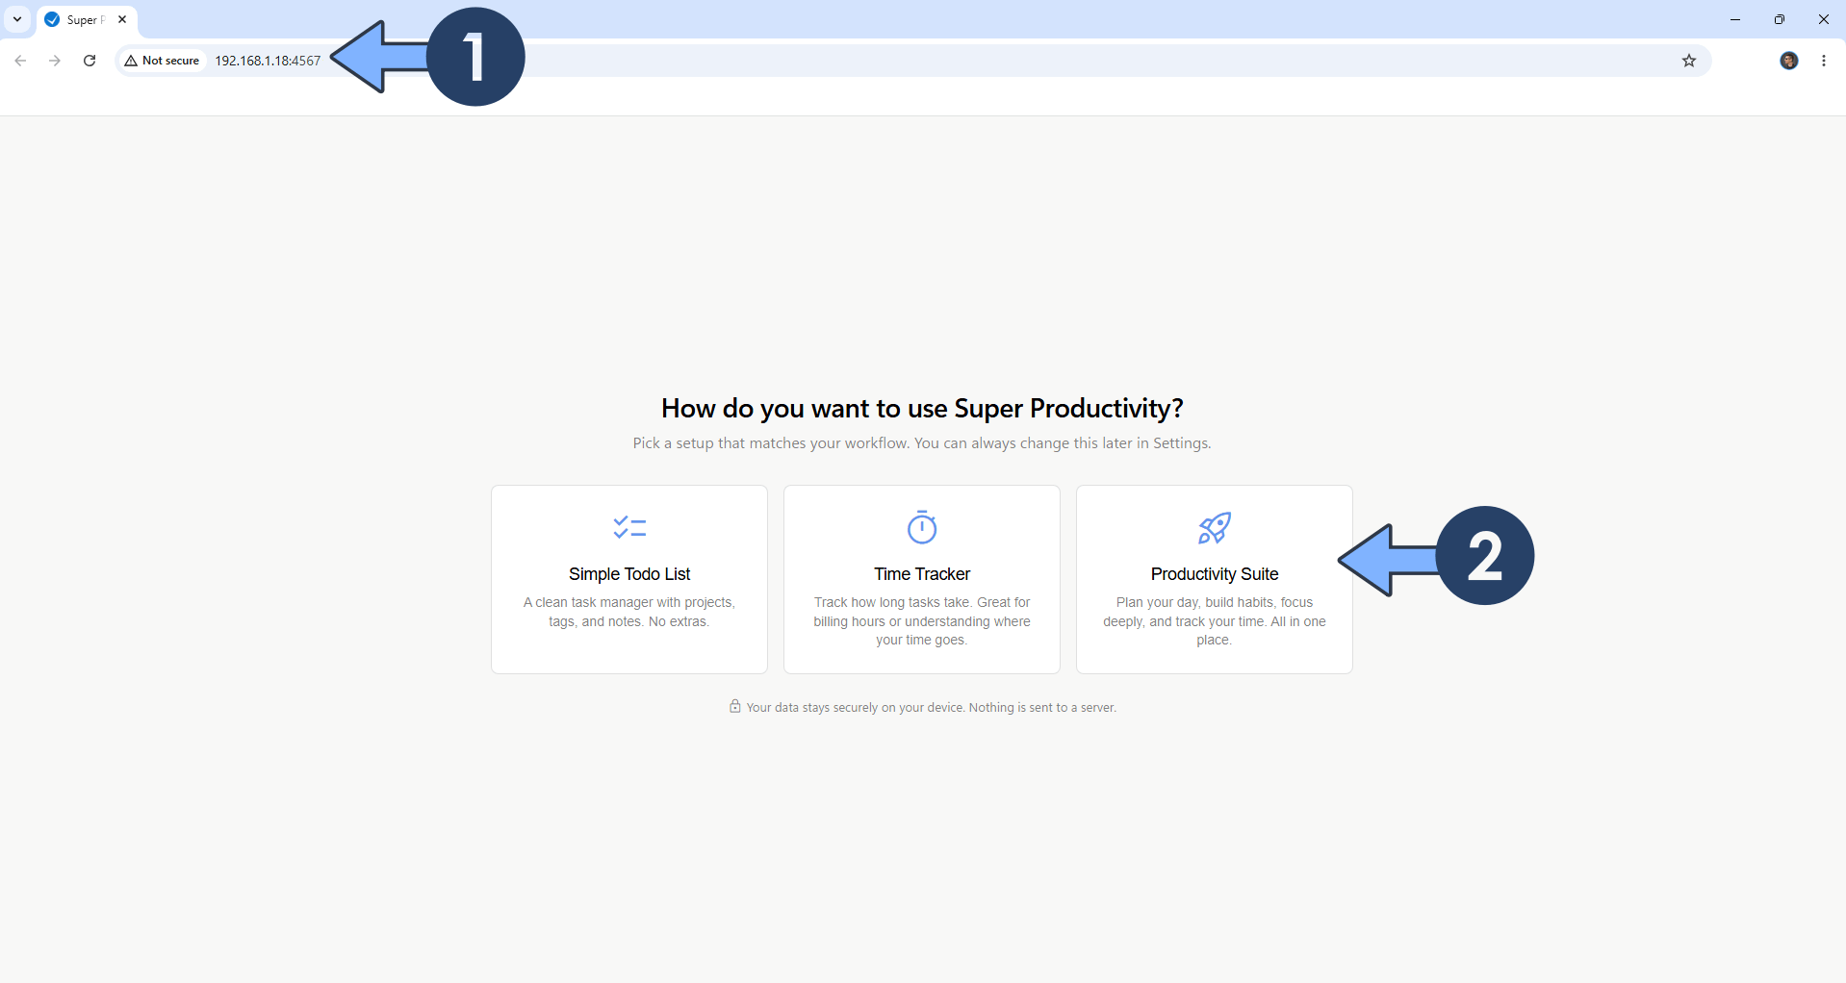This screenshot has width=1846, height=983.
Task: Open the Not secure site info badge
Action: point(162,61)
